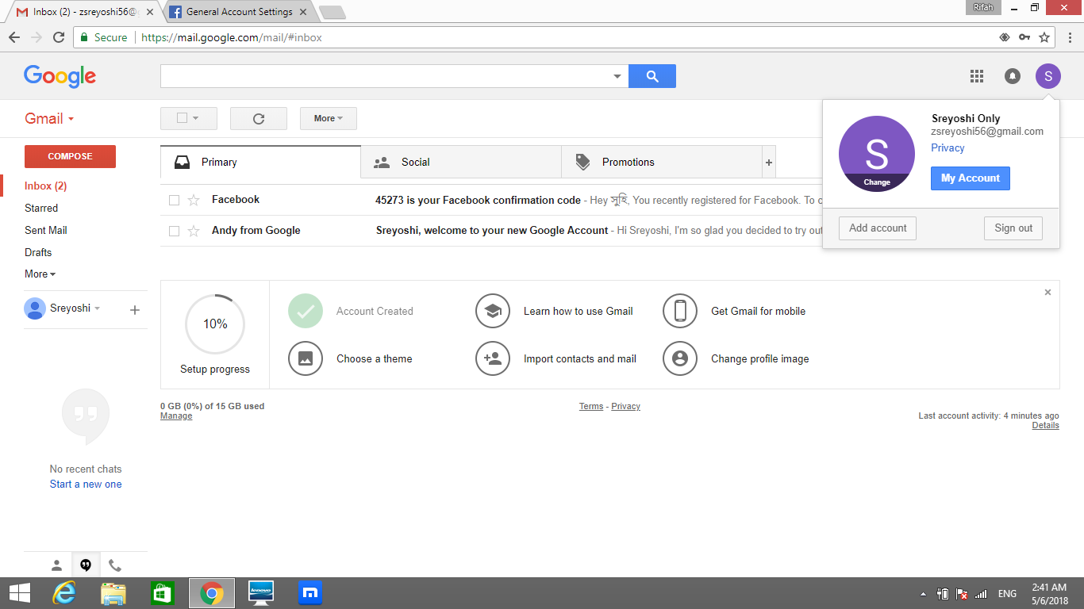
Task: Click the Change profile image person icon
Action: point(680,358)
